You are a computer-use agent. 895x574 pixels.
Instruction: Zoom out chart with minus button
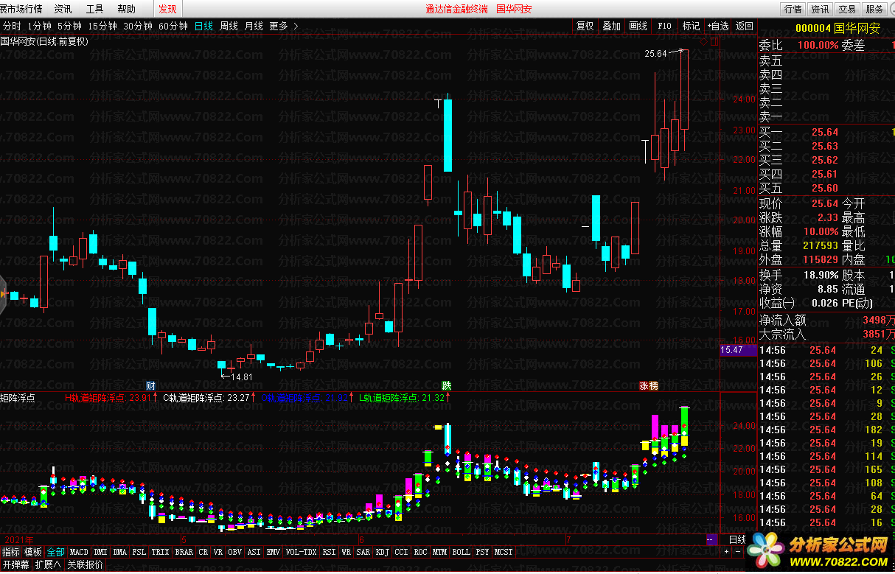(x=737, y=551)
